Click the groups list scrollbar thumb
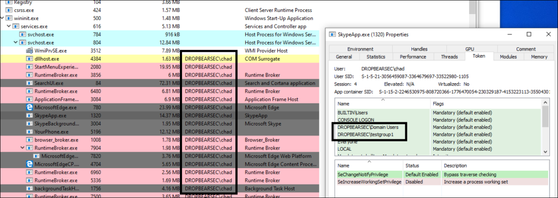This screenshot has height=198, width=558. 544,116
